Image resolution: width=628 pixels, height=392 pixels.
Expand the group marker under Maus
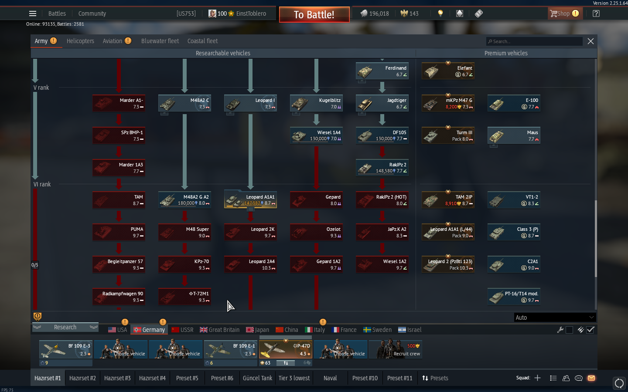(494, 146)
